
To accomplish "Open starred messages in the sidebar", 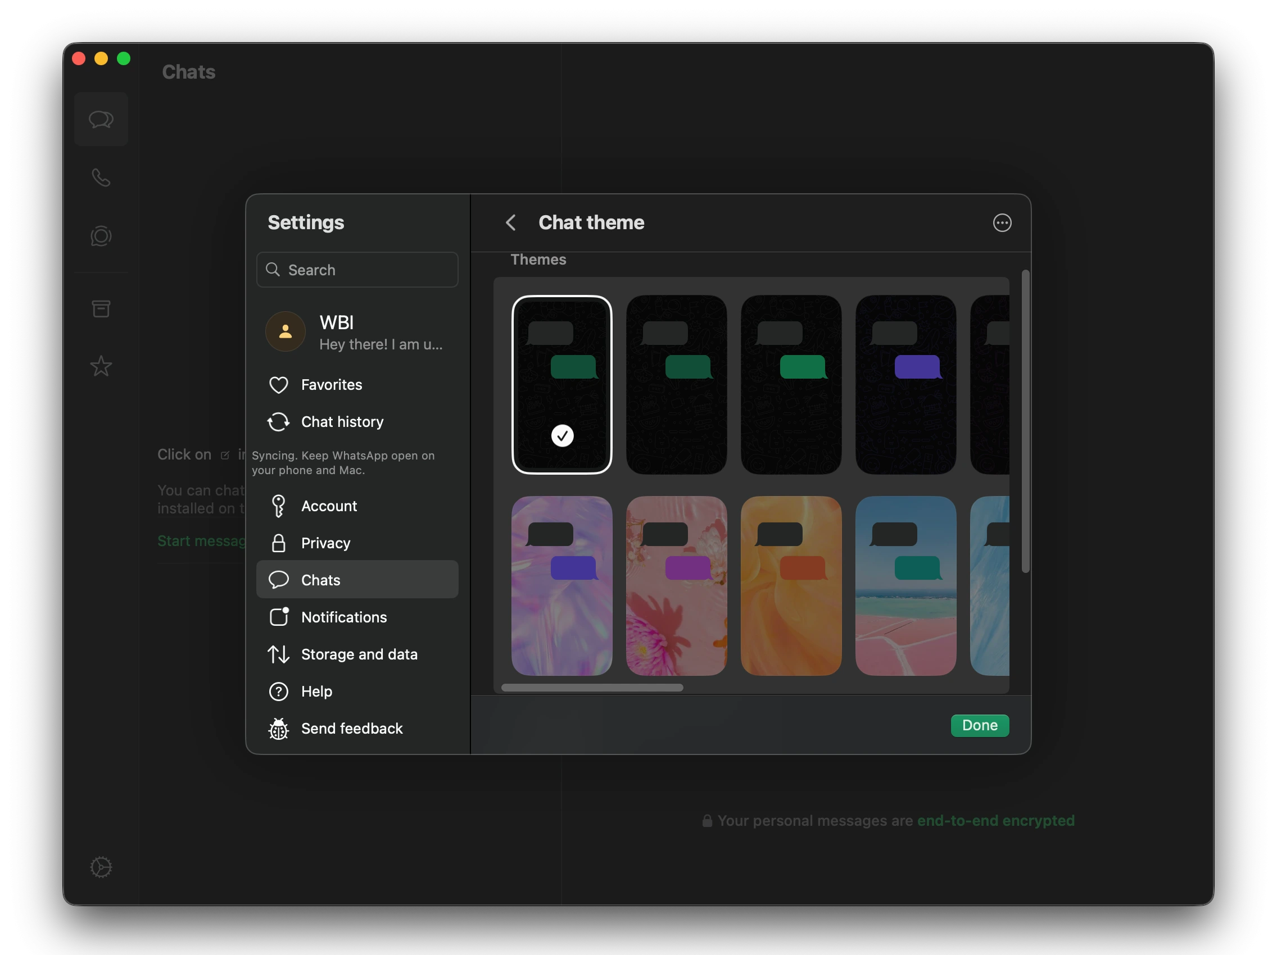I will click(101, 366).
